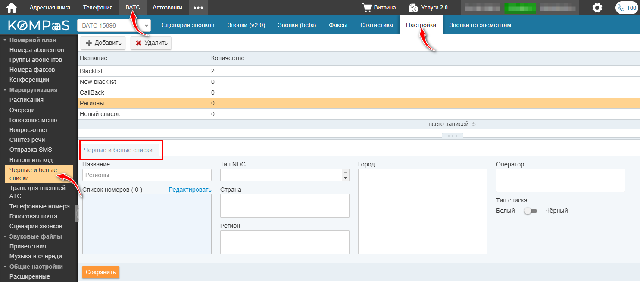Switch to Настройки tab
Image resolution: width=640 pixels, height=282 pixels.
pyautogui.click(x=421, y=25)
